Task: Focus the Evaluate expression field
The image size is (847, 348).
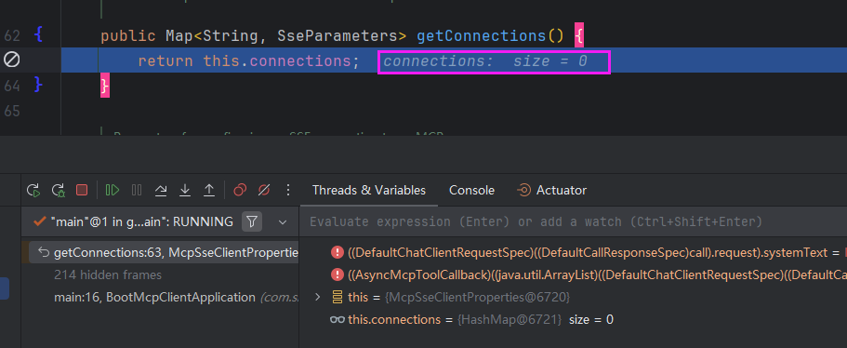Action: (573, 221)
